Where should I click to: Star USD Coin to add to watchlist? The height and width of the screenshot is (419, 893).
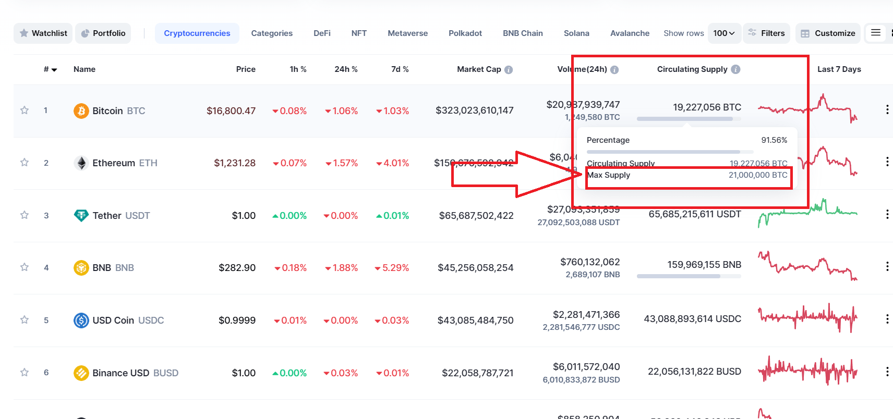(x=25, y=319)
